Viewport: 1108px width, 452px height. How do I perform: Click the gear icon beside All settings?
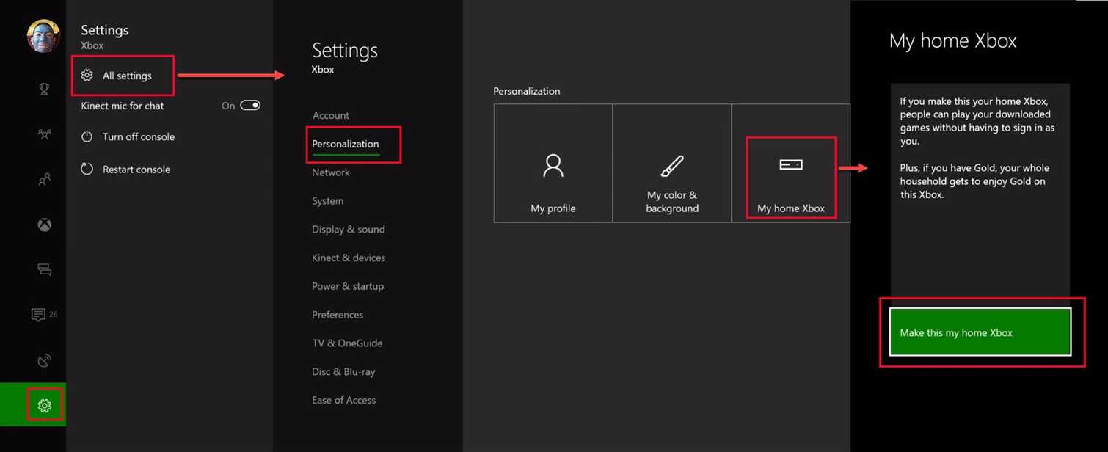[87, 75]
